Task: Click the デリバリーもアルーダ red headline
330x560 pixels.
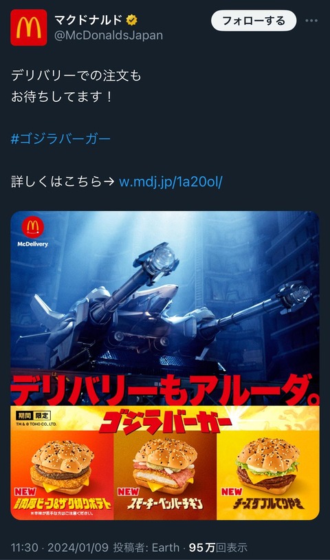Action: pyautogui.click(x=165, y=389)
